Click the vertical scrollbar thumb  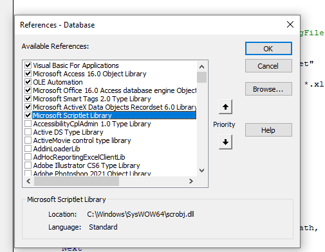201,77
